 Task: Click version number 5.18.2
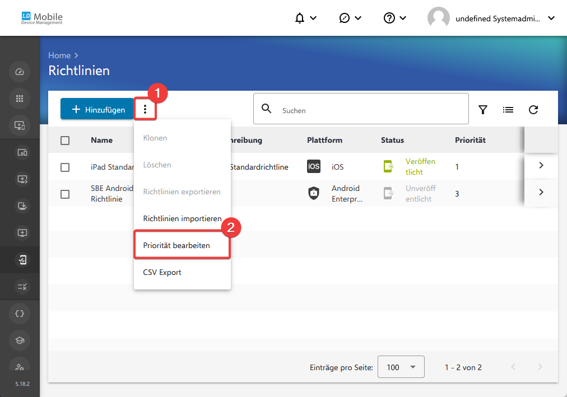click(x=22, y=384)
